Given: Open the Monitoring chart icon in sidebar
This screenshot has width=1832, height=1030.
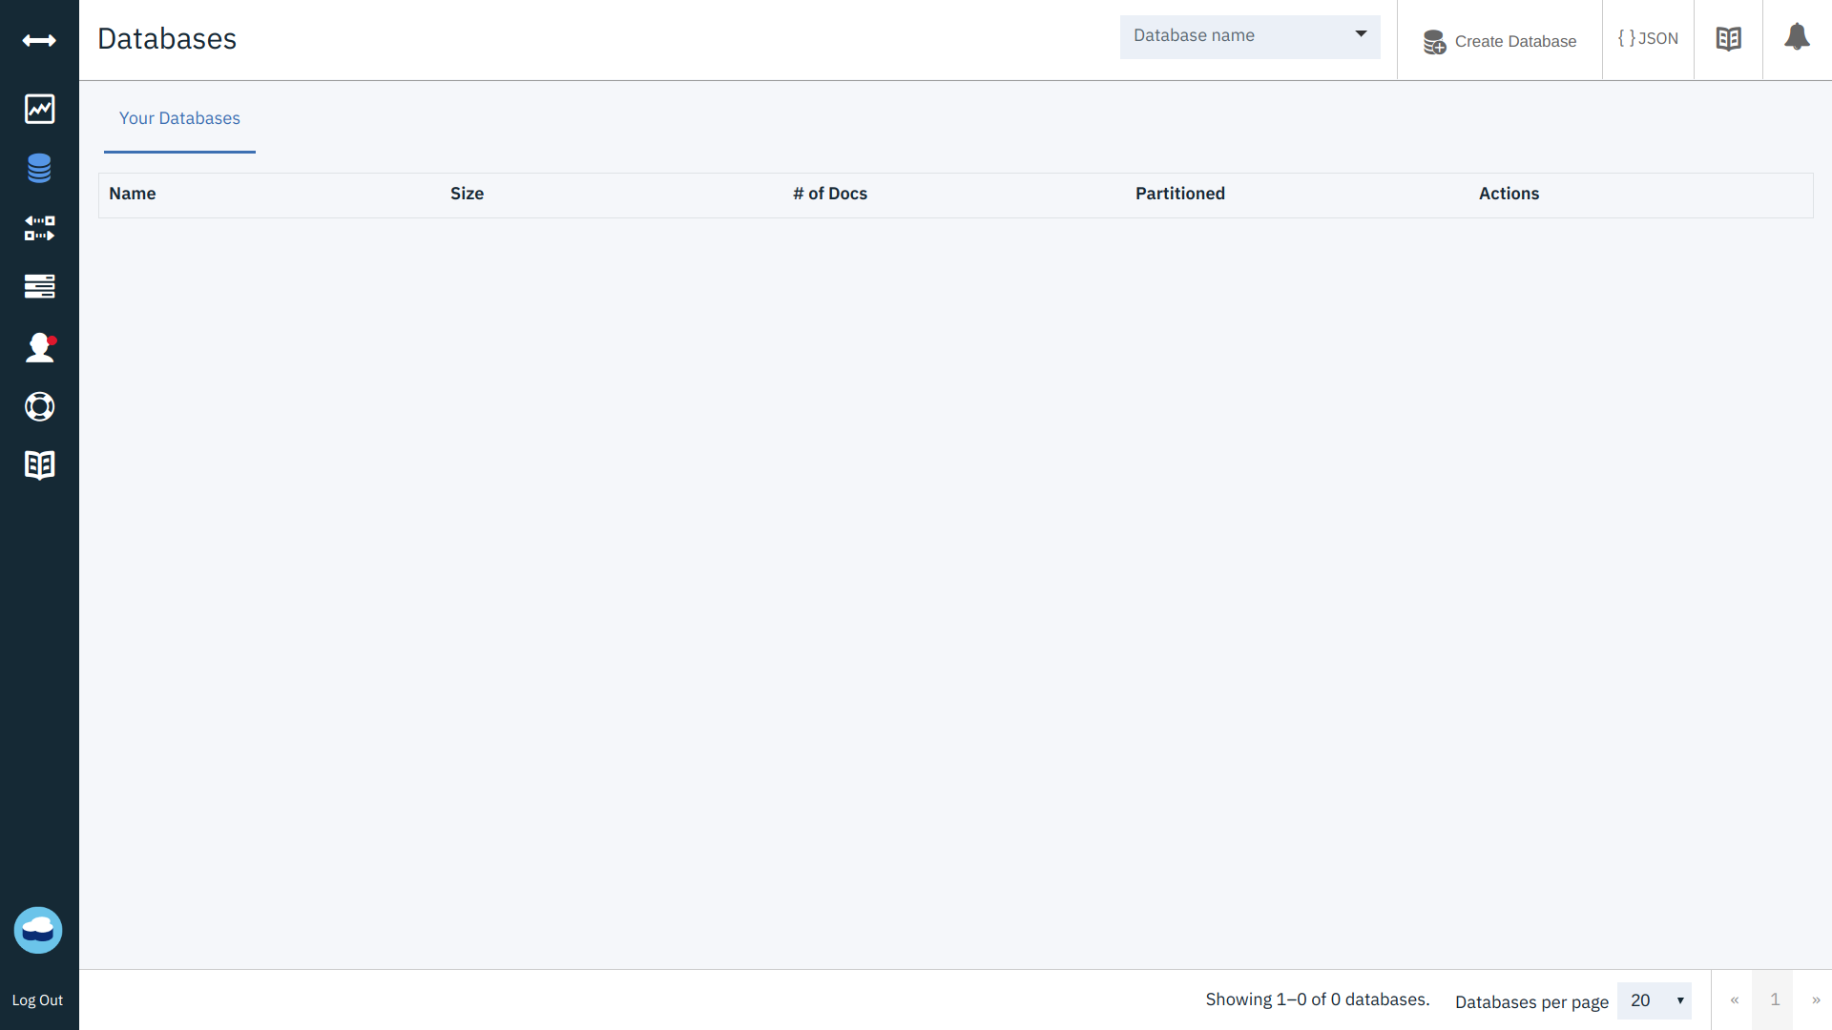Looking at the screenshot, I should click(39, 109).
